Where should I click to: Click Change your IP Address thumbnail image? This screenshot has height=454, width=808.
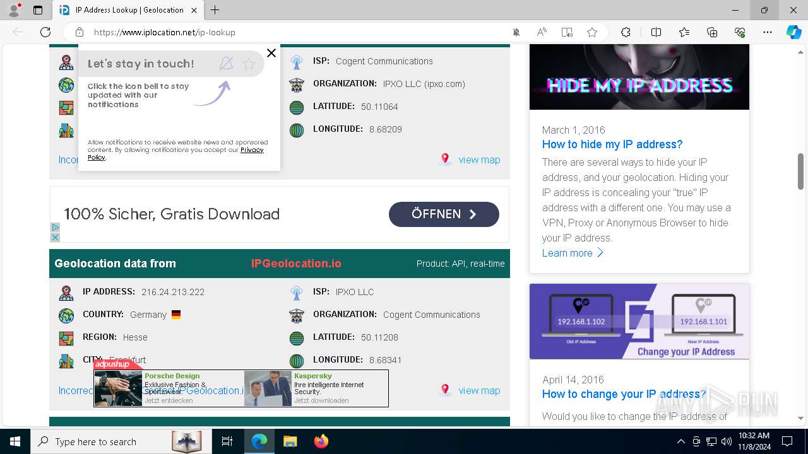coord(639,322)
